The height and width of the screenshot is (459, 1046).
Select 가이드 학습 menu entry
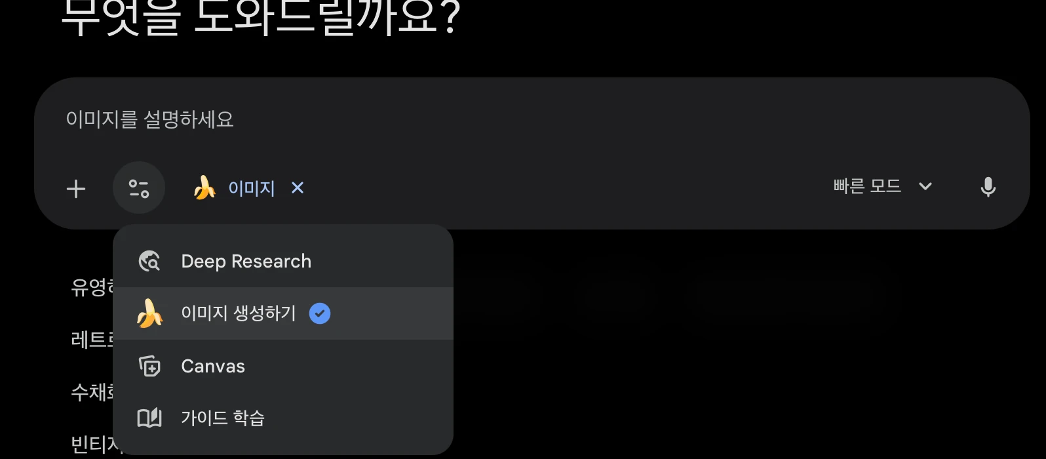223,418
